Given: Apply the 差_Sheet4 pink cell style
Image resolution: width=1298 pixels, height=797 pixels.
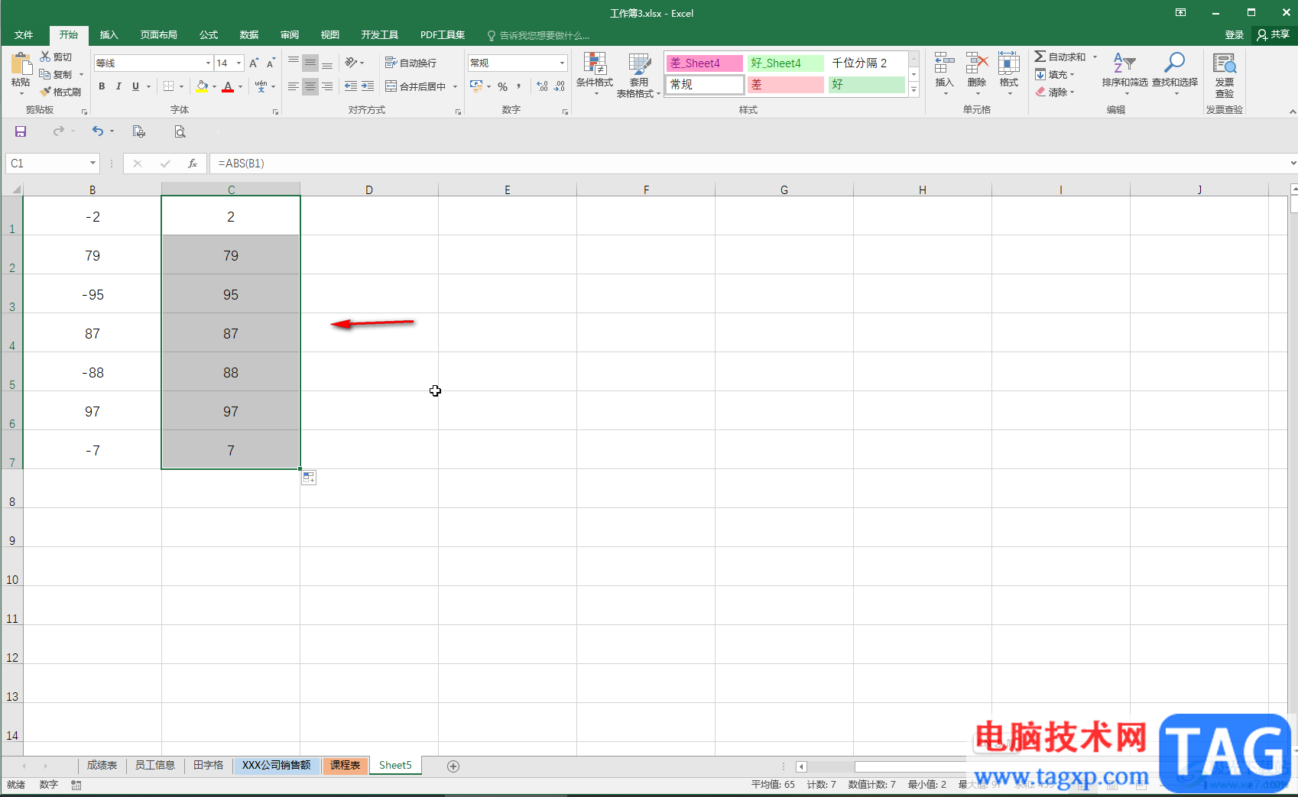Looking at the screenshot, I should 705,63.
